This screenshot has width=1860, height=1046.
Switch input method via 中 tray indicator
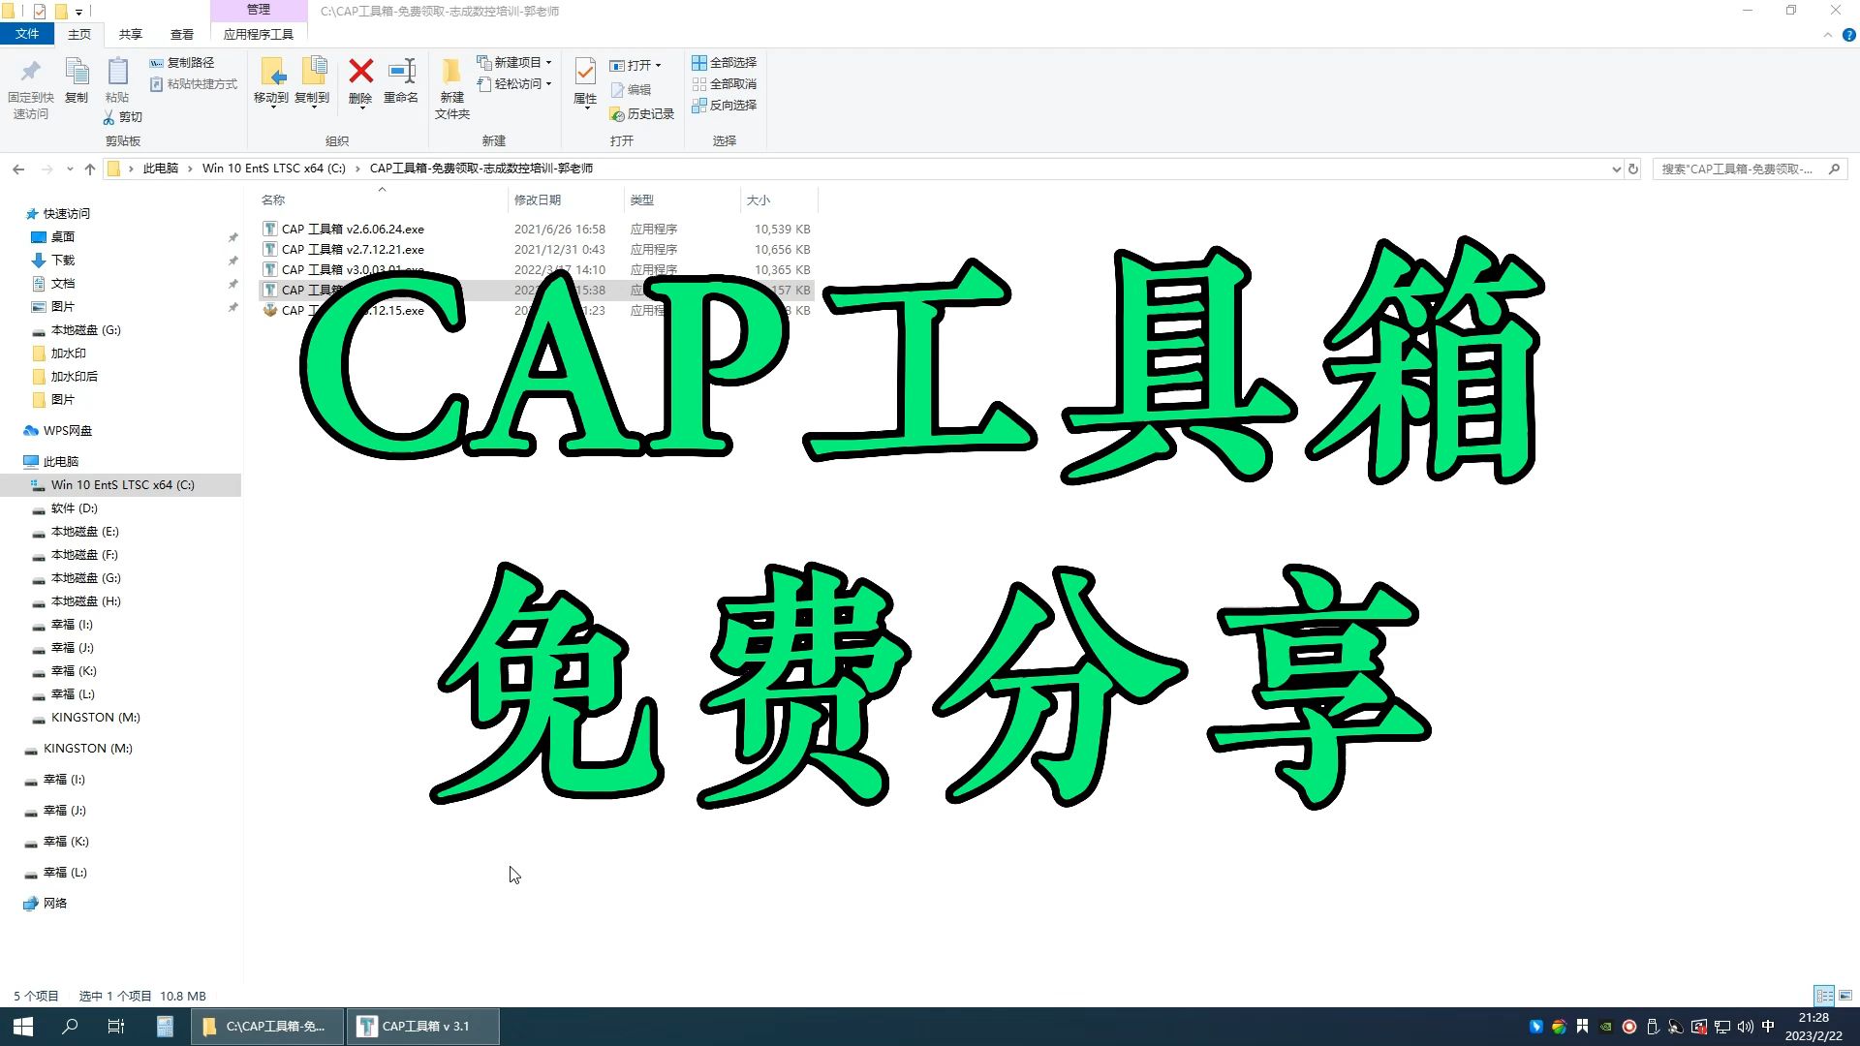(1767, 1027)
